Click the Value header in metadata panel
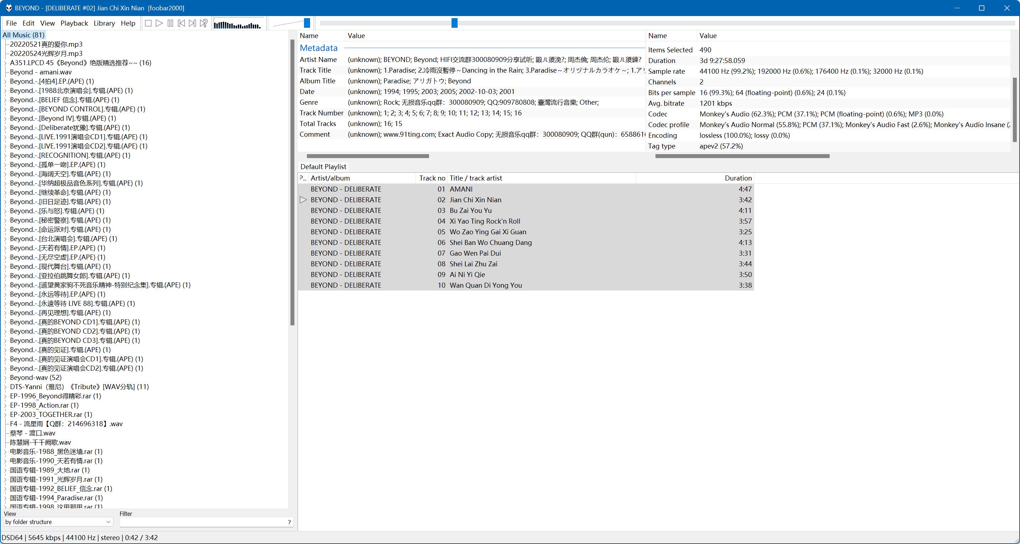1020x544 pixels. 495,36
